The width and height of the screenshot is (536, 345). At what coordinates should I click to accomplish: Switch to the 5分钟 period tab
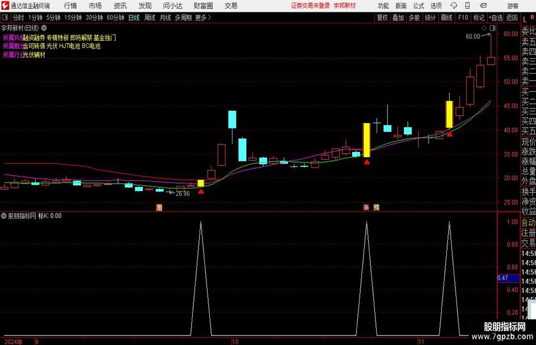(53, 18)
